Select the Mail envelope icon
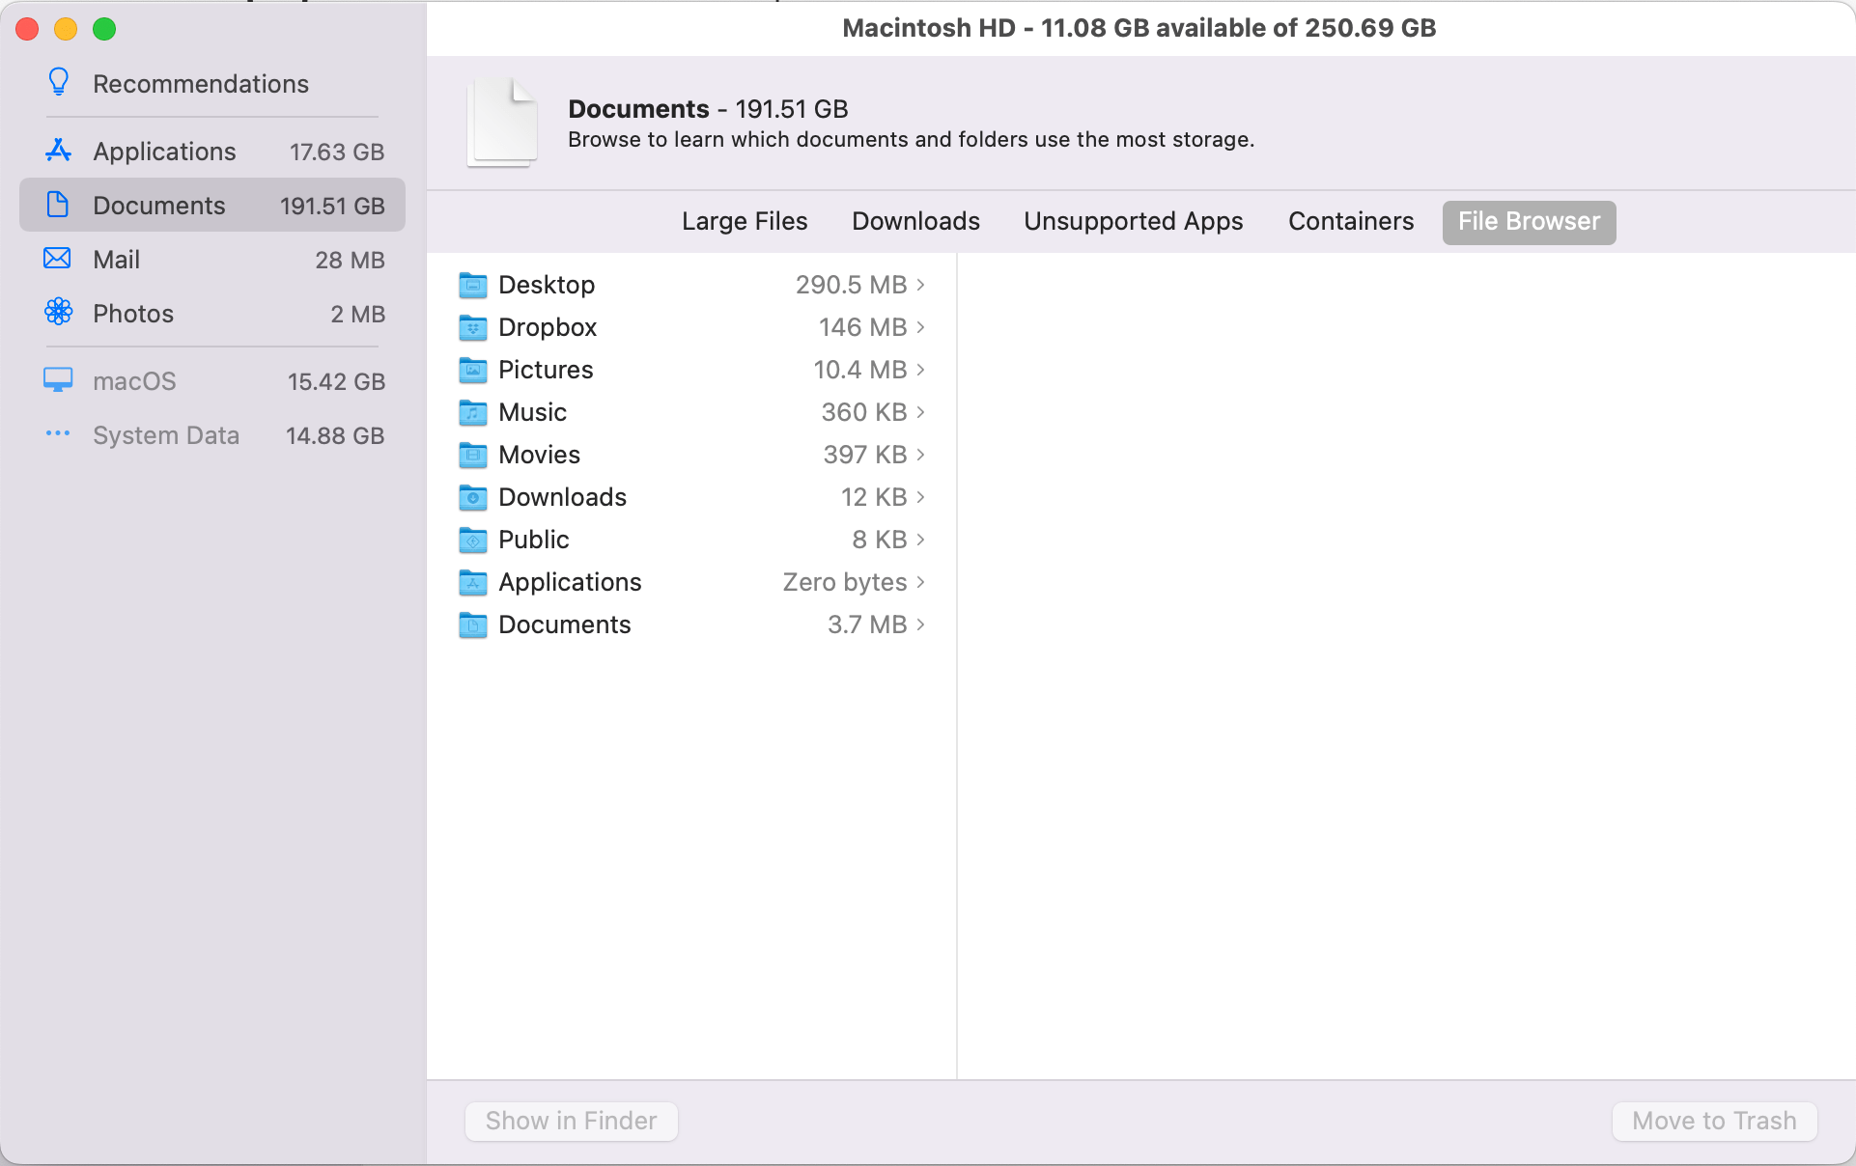 [58, 259]
